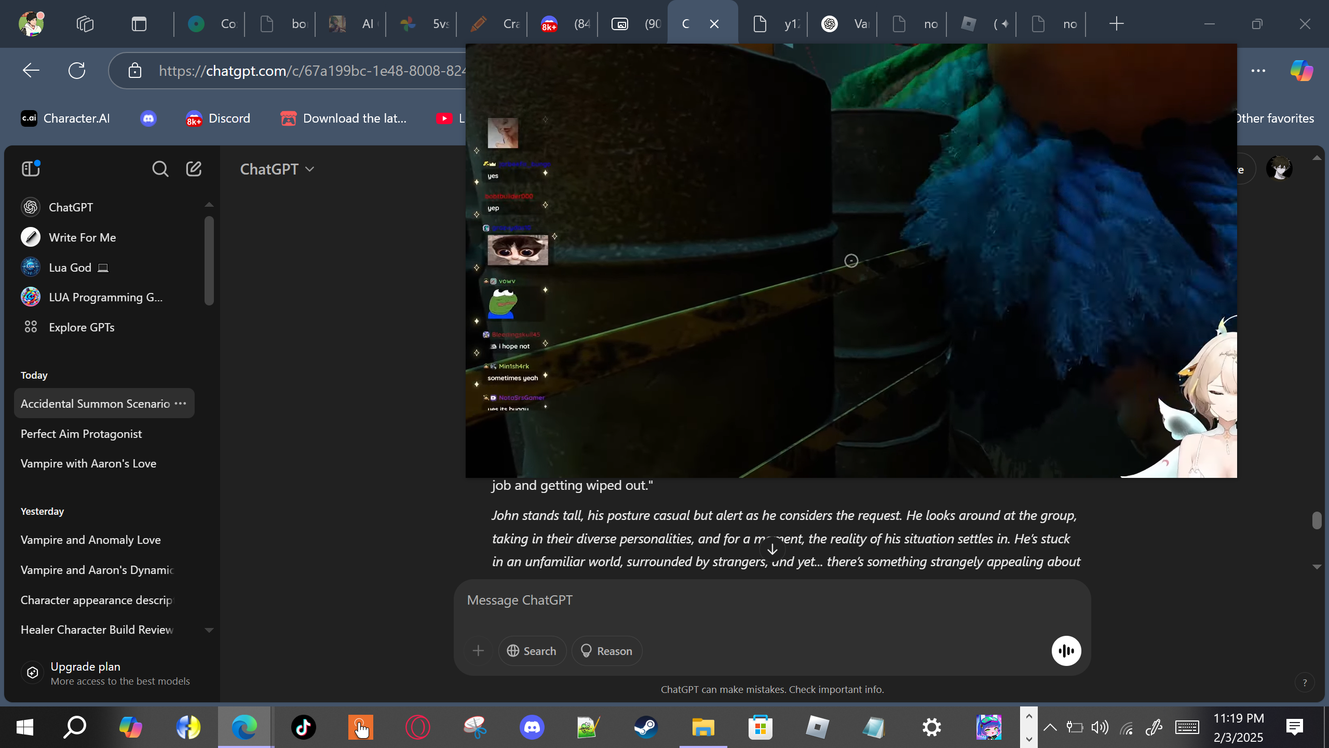Click the sidebar GPT list scrollbar
The width and height of the screenshot is (1329, 748).
pos(209,261)
